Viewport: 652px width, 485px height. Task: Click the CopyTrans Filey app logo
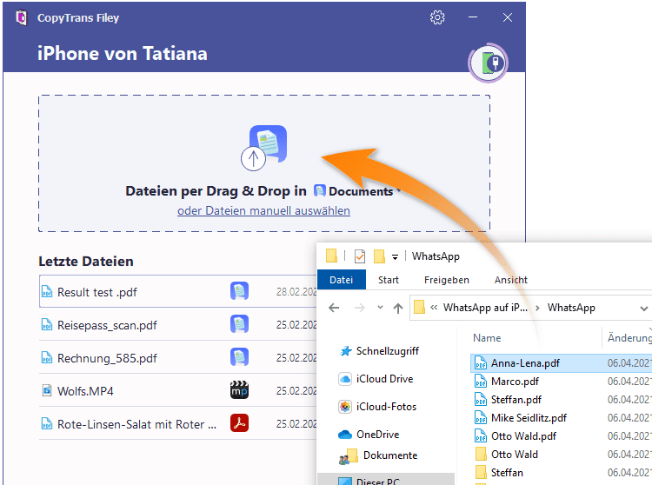(x=21, y=18)
